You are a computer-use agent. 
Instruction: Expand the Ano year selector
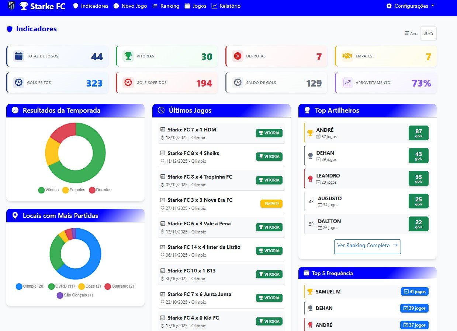[x=428, y=33]
